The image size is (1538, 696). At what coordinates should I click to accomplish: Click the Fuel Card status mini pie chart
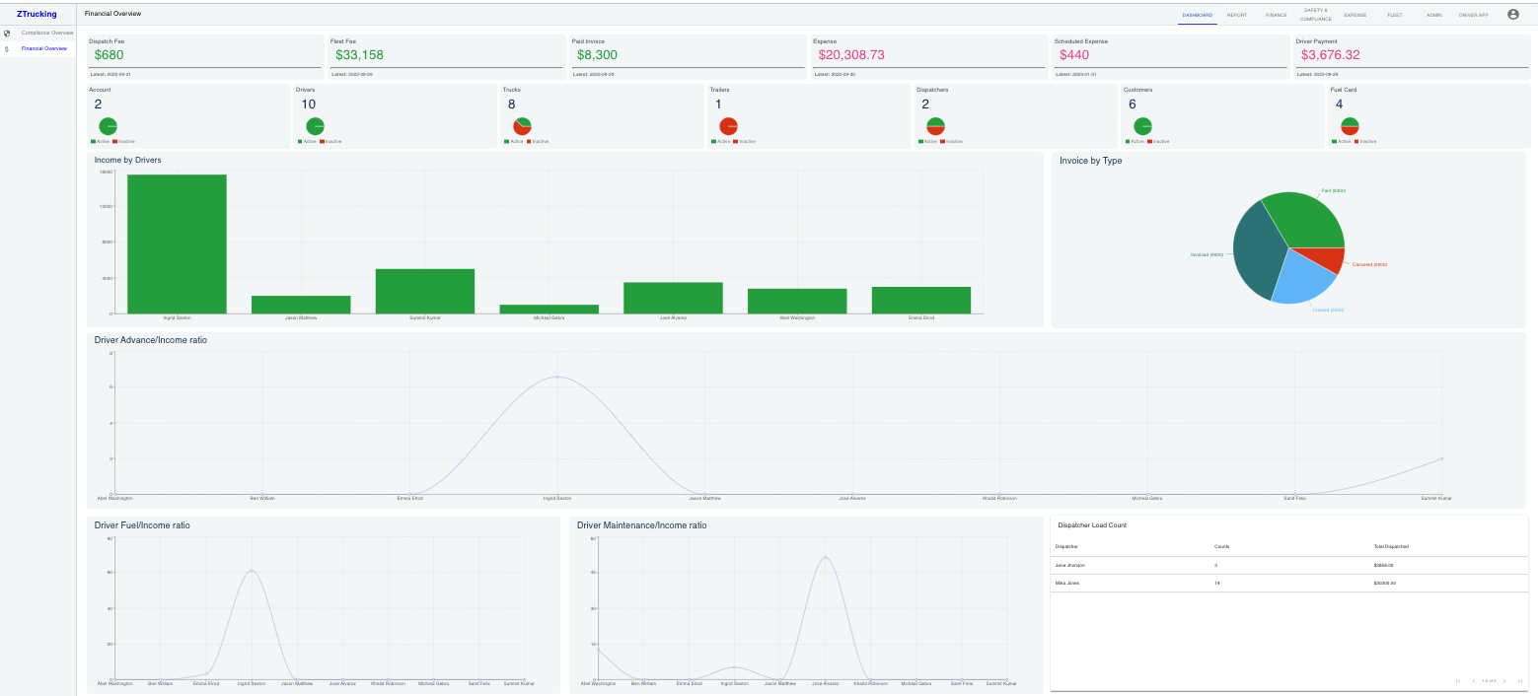pos(1350,126)
